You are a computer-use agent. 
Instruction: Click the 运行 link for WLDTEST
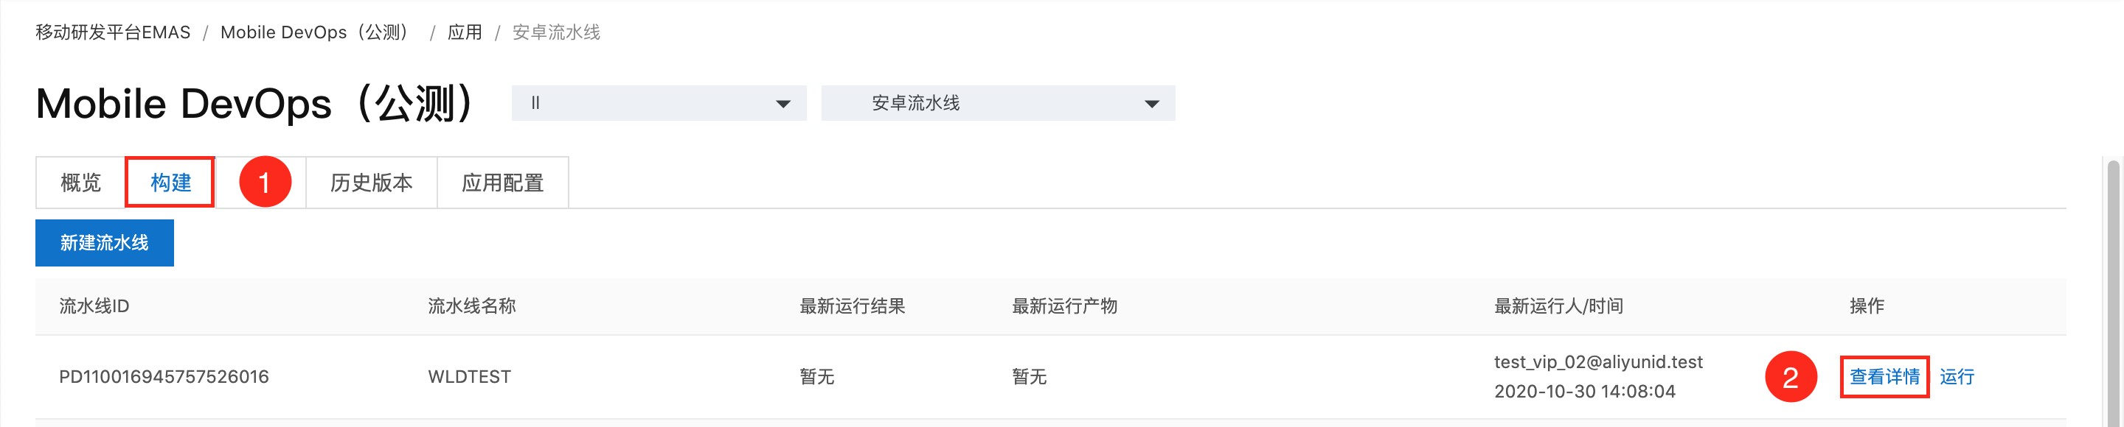1957,377
